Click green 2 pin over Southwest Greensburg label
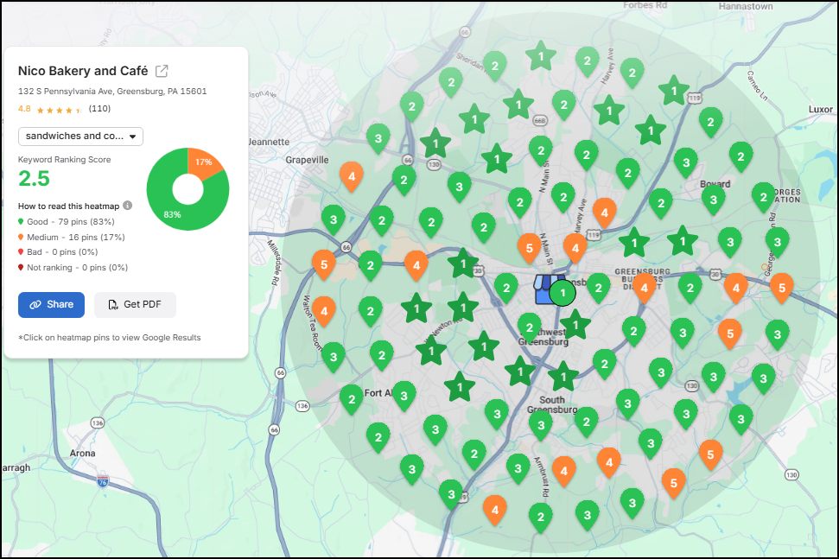The image size is (839, 559). pos(529,328)
